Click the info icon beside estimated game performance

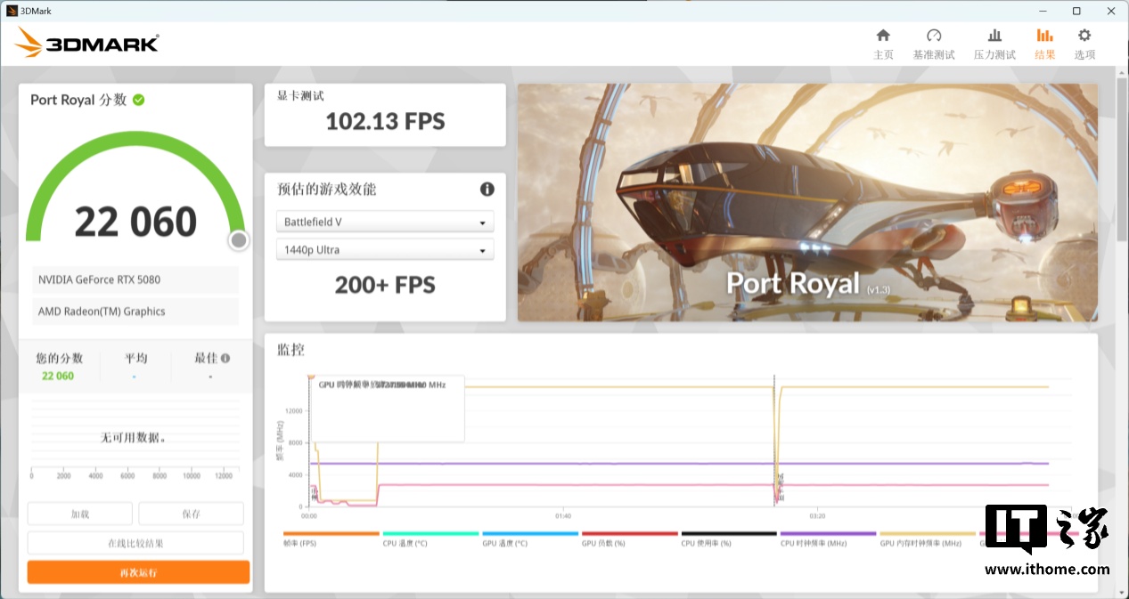coord(487,189)
